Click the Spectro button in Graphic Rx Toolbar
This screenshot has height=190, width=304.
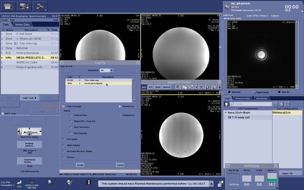166,87
